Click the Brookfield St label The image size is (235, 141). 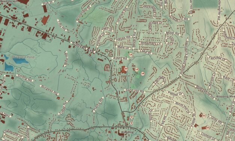coord(84,13)
